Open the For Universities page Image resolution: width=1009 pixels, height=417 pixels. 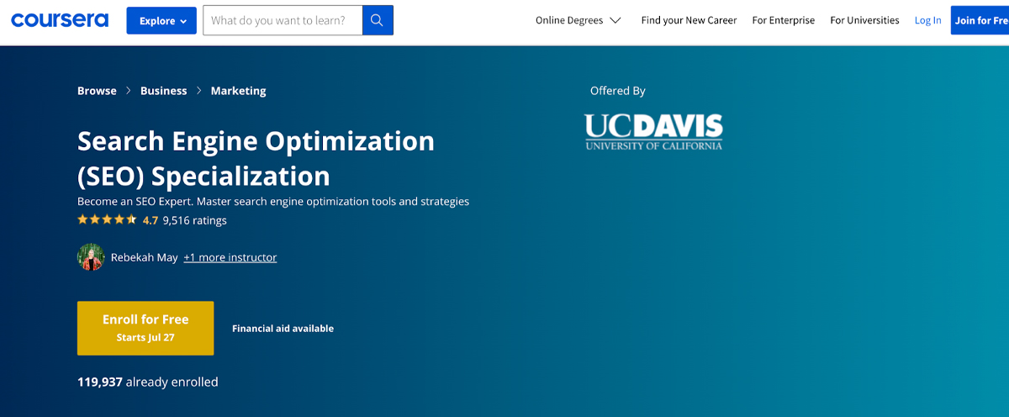click(x=864, y=20)
